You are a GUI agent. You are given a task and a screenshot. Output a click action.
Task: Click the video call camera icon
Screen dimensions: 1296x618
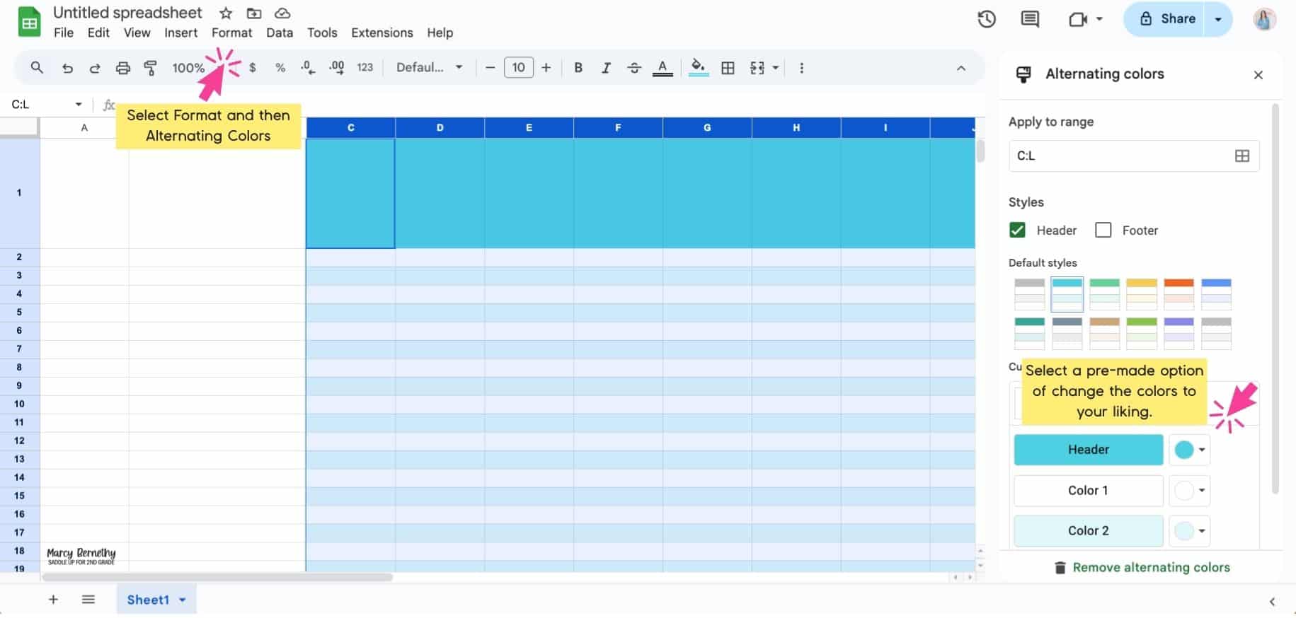click(1078, 19)
